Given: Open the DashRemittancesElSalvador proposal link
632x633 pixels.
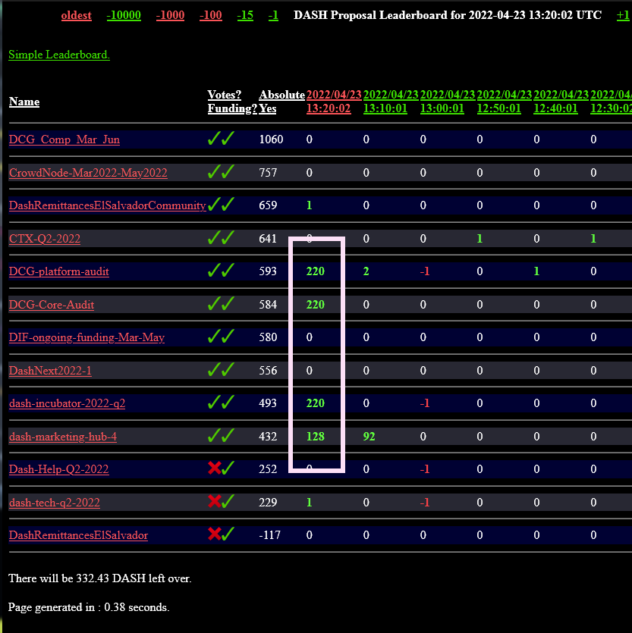Looking at the screenshot, I should coord(78,535).
